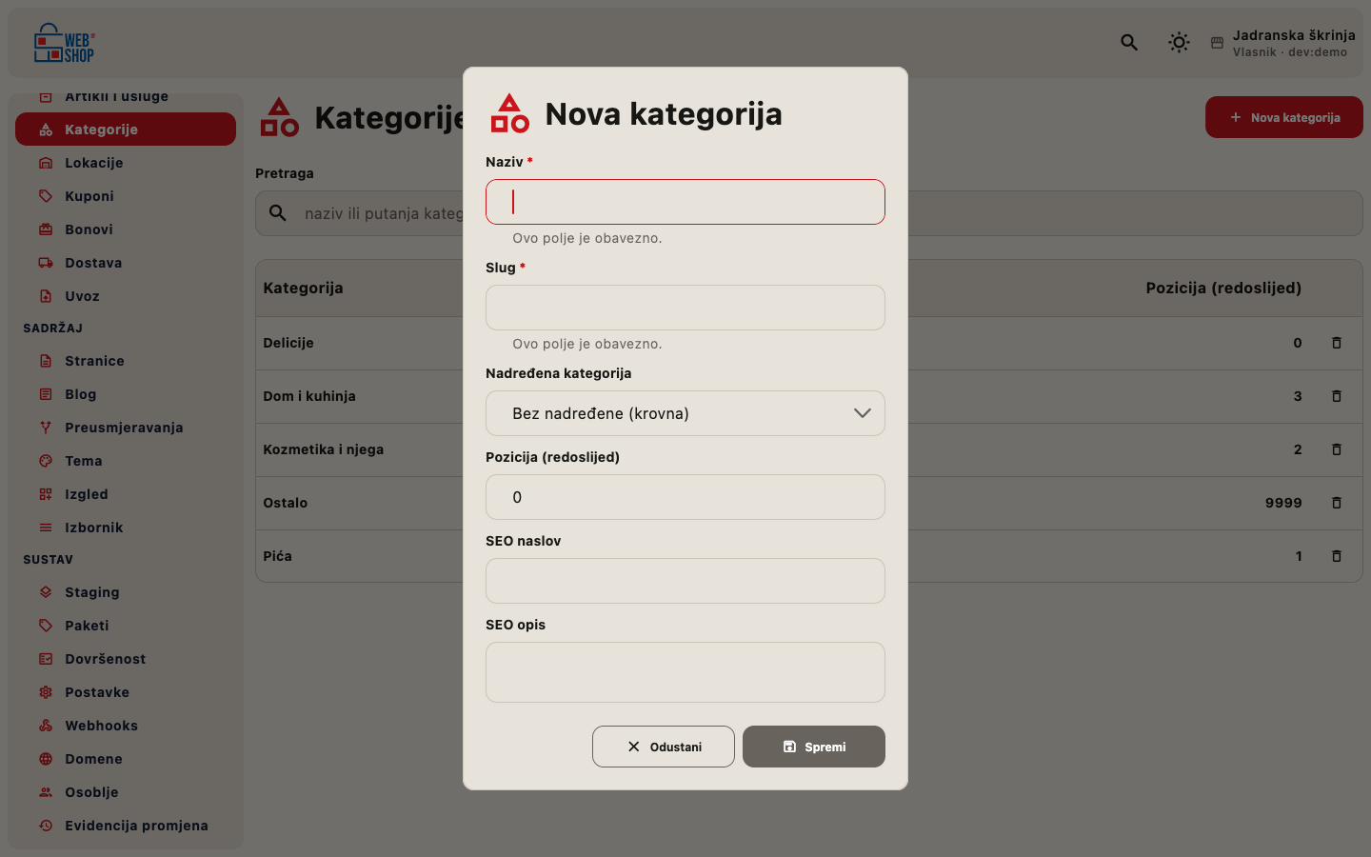
Task: Go to Lokacije sidebar item
Action: [126, 163]
